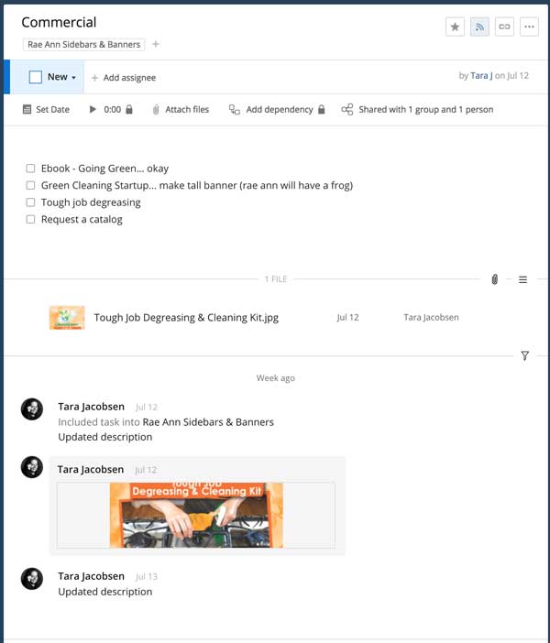Open the more options ellipsis menu
The height and width of the screenshot is (643, 550).
529,27
